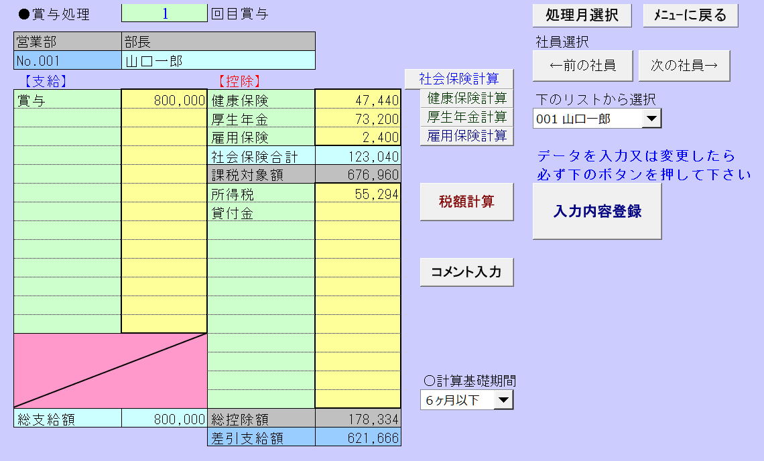Open the employee list dropdown arrow

(651, 120)
